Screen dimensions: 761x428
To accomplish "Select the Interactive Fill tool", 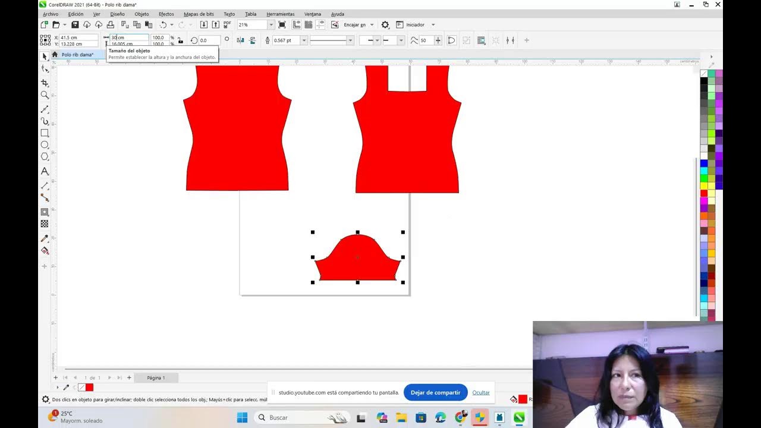I will point(45,250).
